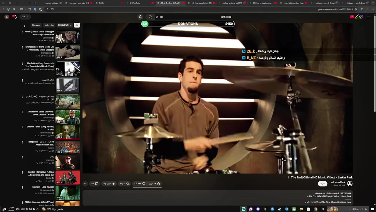Dislike the video (333 thousand thumbs down)

pos(140,184)
